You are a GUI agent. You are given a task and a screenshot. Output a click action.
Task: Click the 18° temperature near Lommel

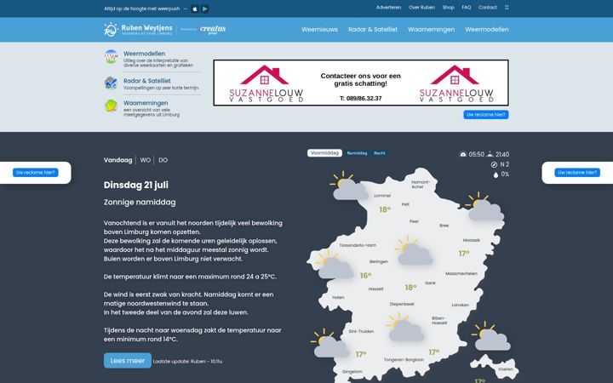(x=385, y=210)
